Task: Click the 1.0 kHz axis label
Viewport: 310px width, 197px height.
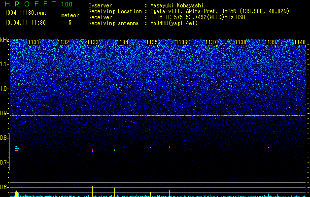Action: (x=4, y=89)
